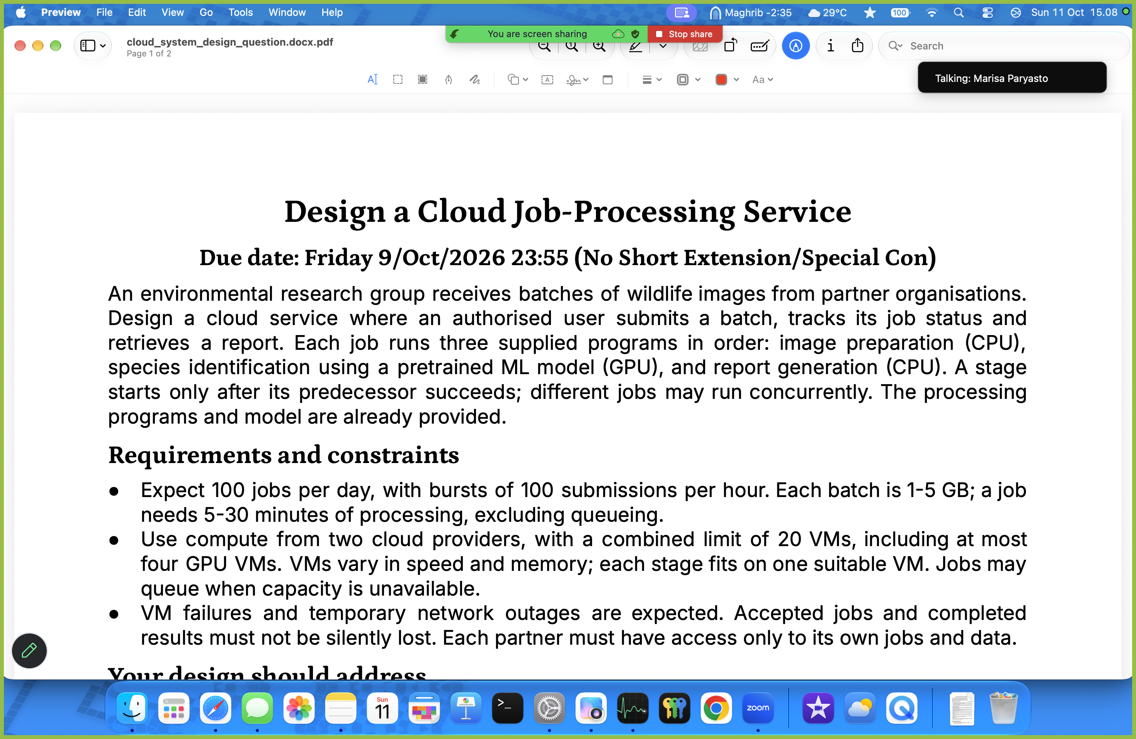1136x739 pixels.
Task: Zoom in on the document
Action: (599, 46)
